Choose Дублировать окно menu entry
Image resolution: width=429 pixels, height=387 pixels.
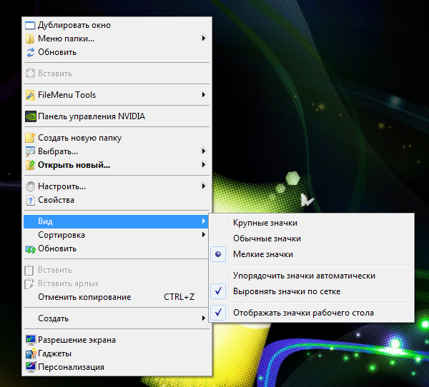pyautogui.click(x=117, y=25)
